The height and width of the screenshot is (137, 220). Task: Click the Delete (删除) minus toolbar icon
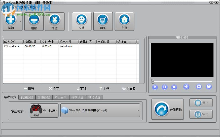[34, 20]
